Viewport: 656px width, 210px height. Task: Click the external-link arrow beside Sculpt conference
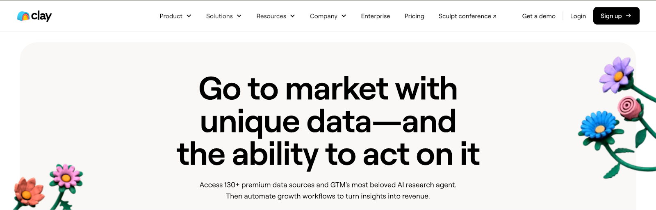pyautogui.click(x=494, y=16)
